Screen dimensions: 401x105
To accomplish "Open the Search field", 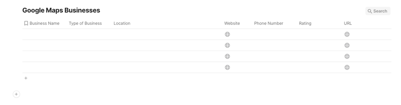I will pyautogui.click(x=378, y=11).
